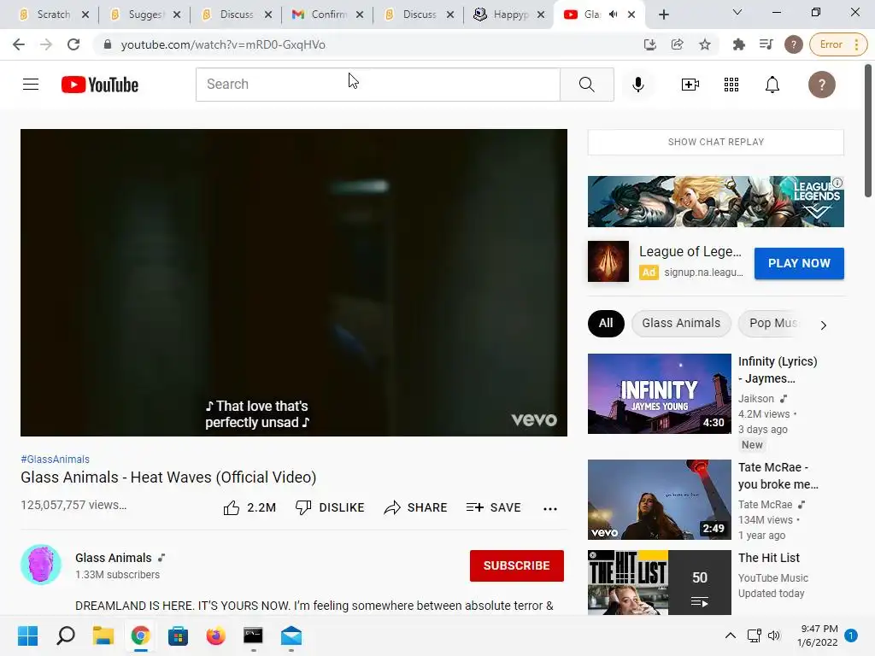Click the League of Legends banner ad
The height and width of the screenshot is (656, 875).
coord(715,202)
